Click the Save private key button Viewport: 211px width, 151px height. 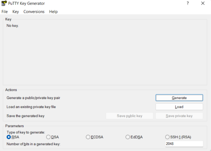pos(179,116)
